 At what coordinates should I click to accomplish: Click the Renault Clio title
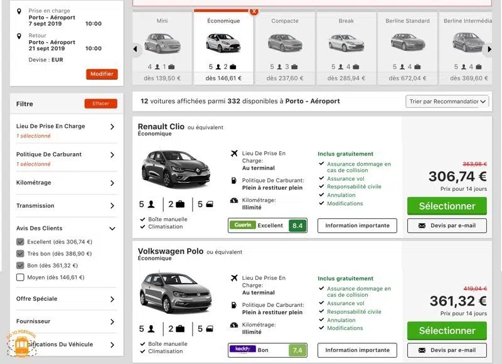click(x=161, y=126)
